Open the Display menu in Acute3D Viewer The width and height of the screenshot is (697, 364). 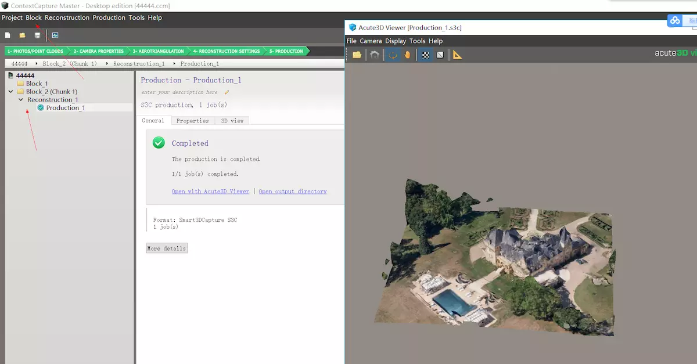[396, 41]
